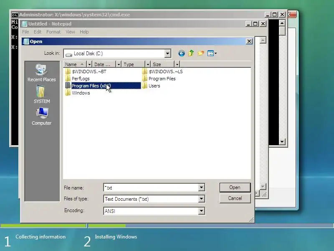The width and height of the screenshot is (334, 251).
Task: Select the "$WINDOWS.~BT" folder name
Action: (x=89, y=72)
